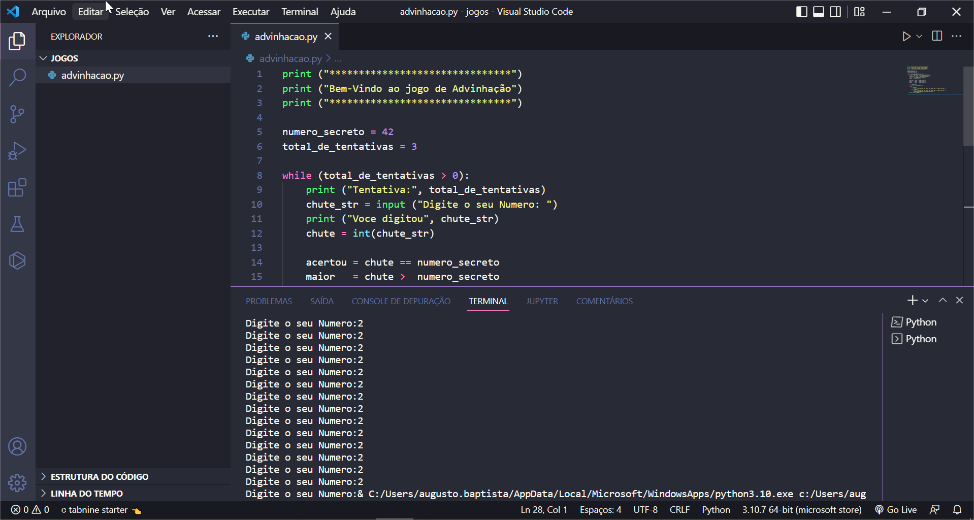The image size is (974, 520).
Task: Open Accounts menu icon
Action: (17, 447)
